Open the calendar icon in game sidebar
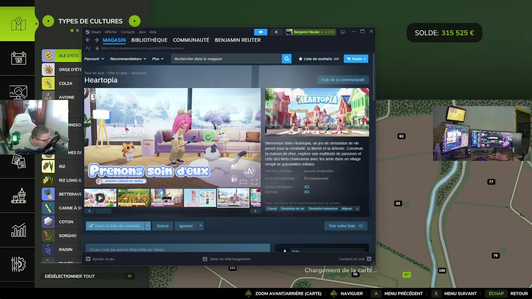 [x=18, y=58]
